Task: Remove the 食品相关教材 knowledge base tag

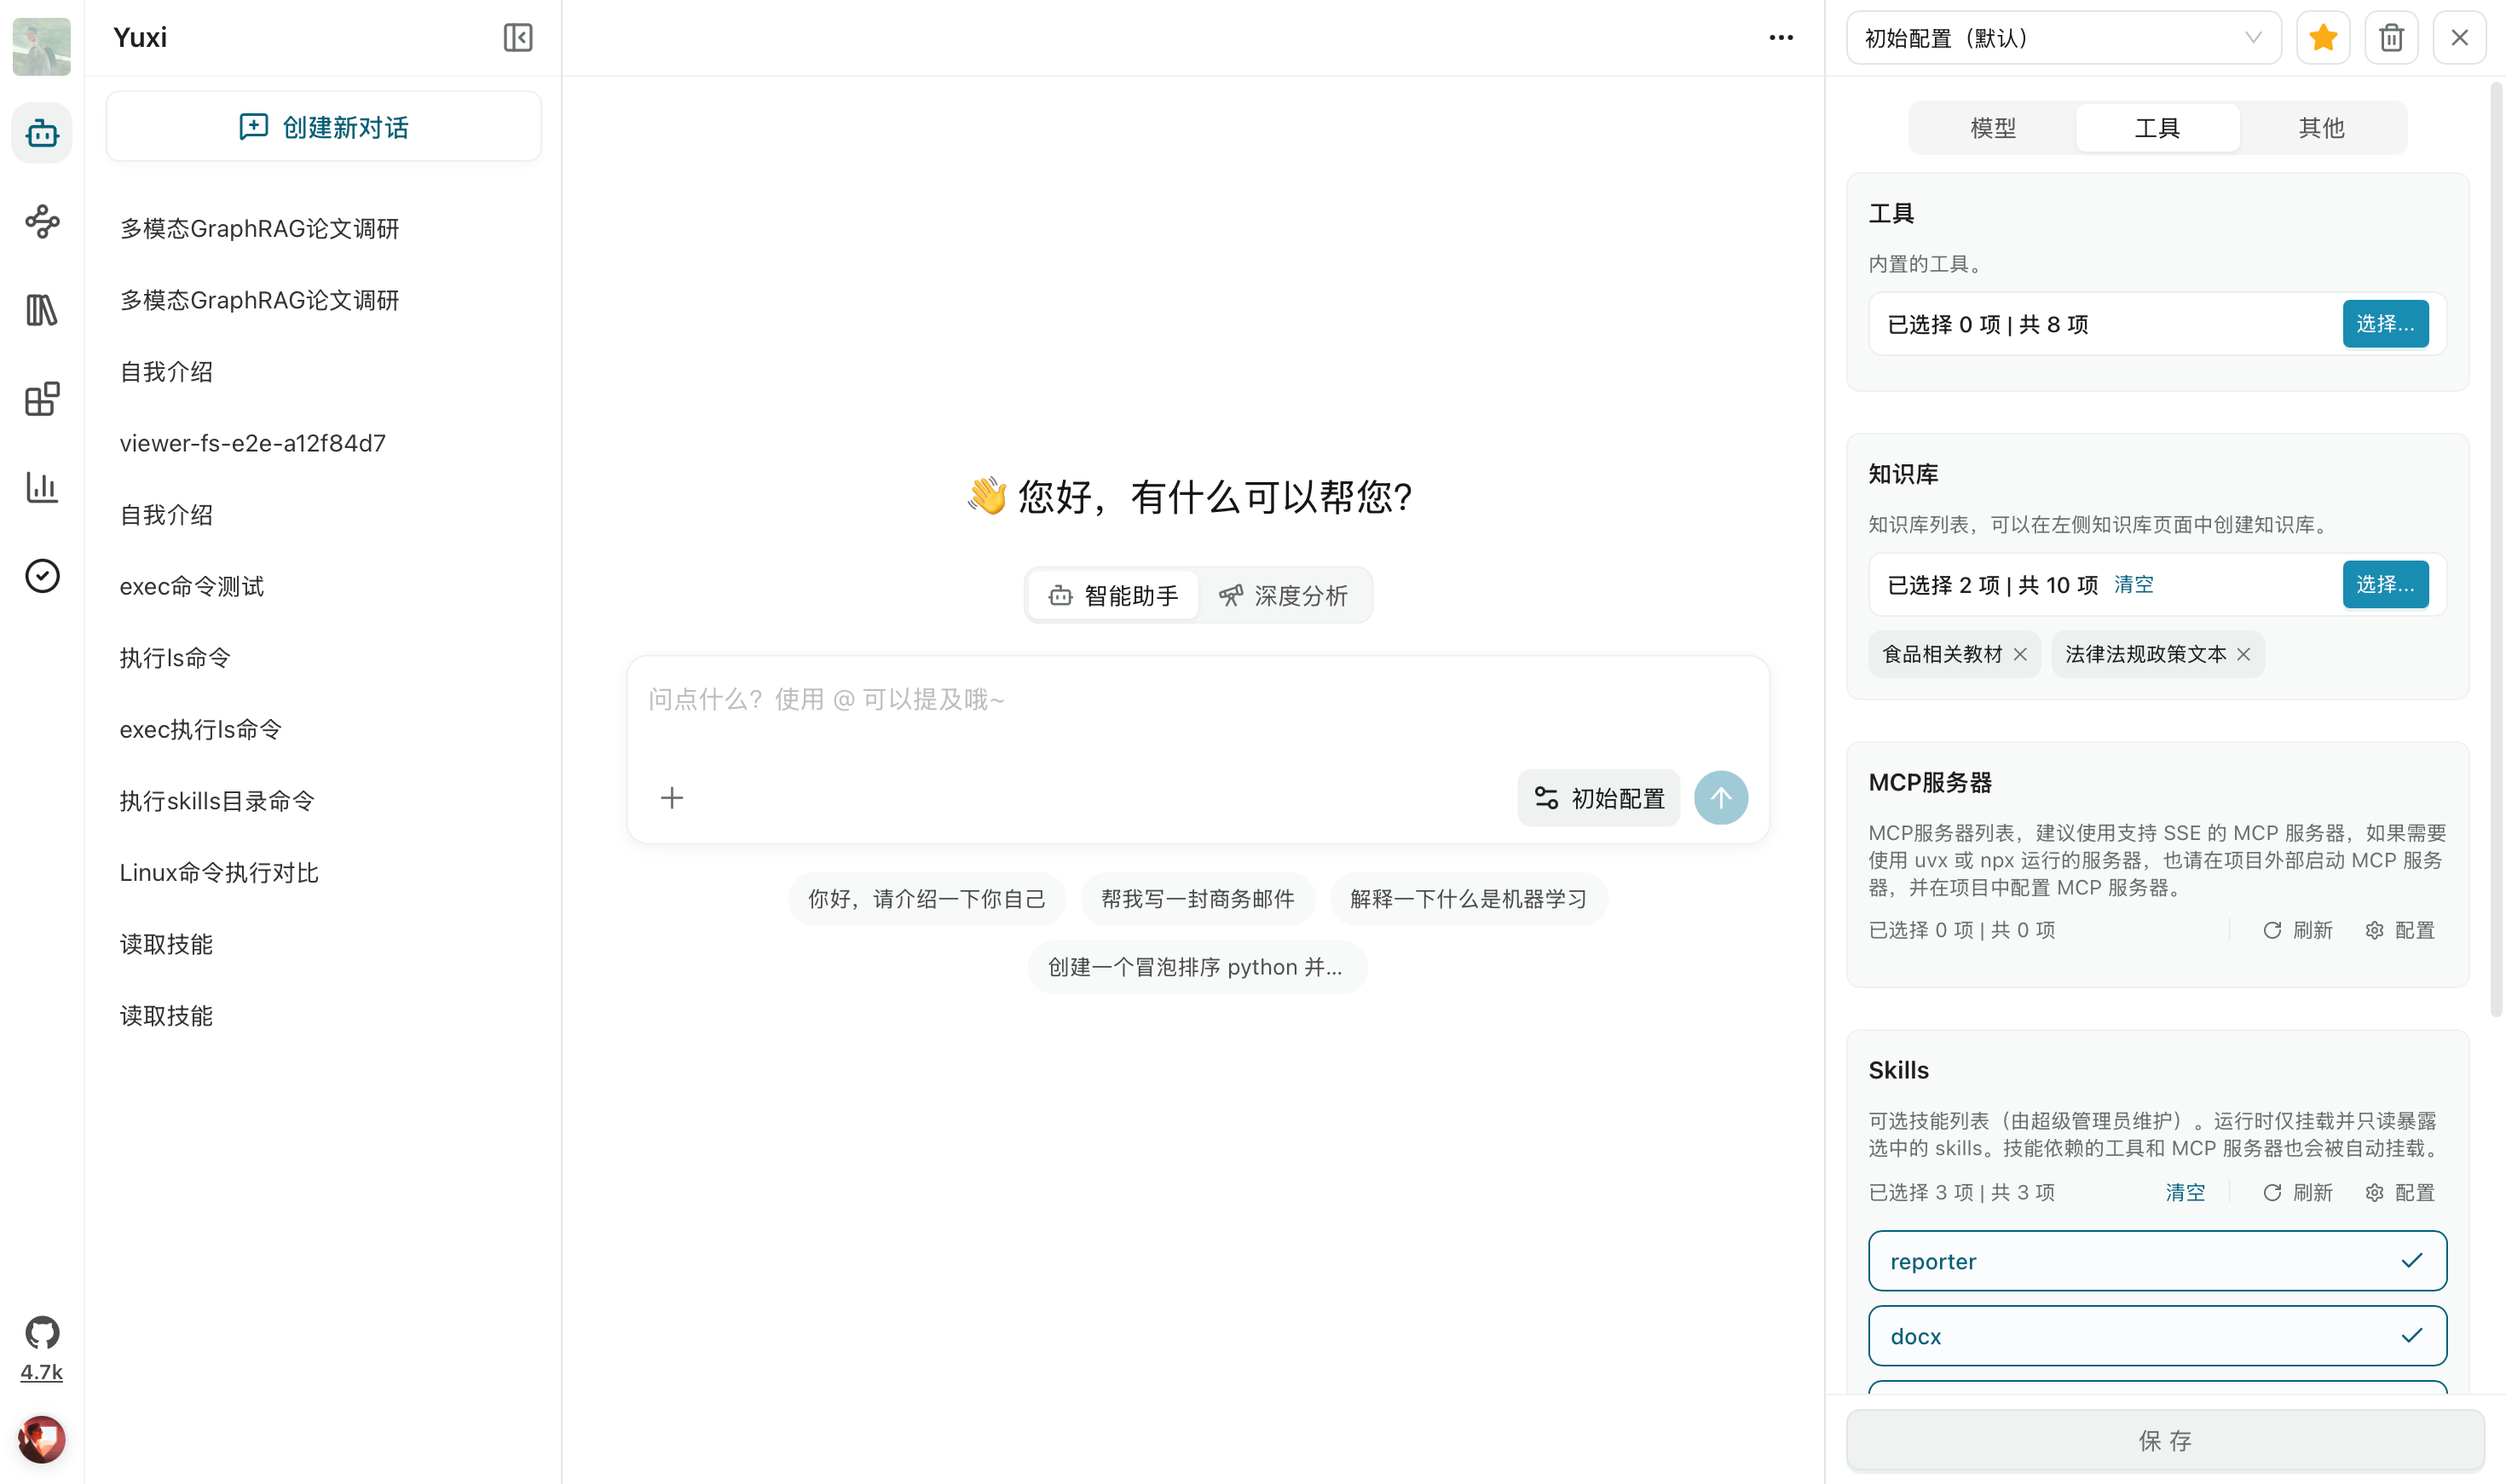Action: pyautogui.click(x=2022, y=654)
